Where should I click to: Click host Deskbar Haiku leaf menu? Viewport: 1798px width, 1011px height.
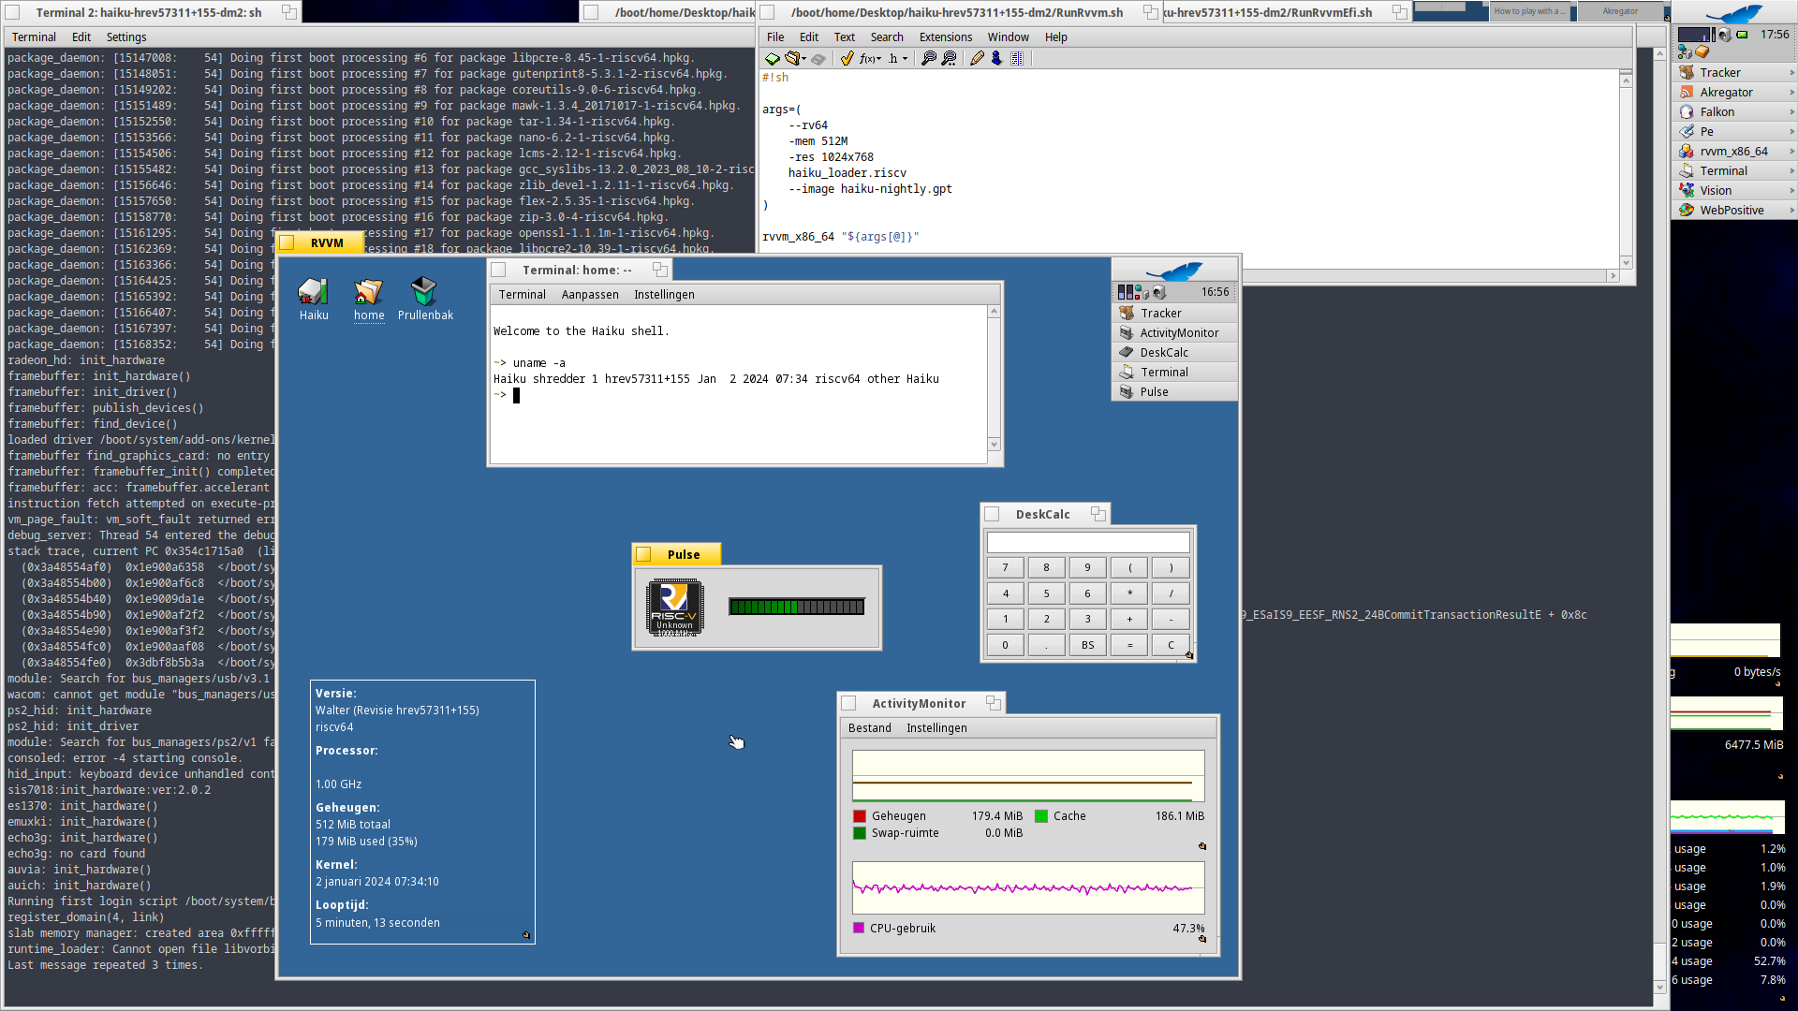(1733, 13)
